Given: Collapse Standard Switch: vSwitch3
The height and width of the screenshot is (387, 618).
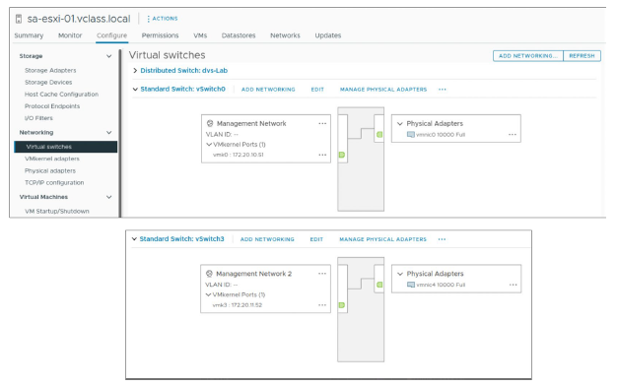Looking at the screenshot, I should point(134,239).
